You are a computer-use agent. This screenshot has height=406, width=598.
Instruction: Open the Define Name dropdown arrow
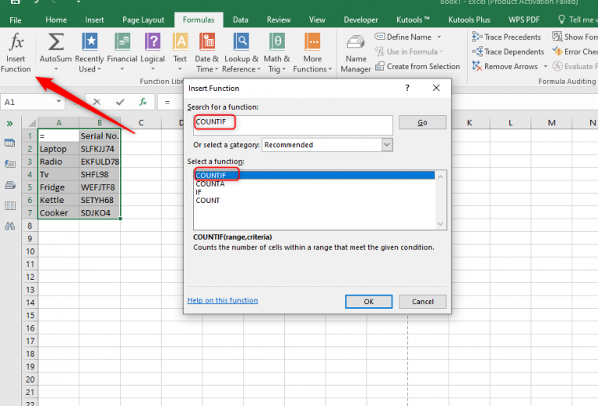[x=439, y=37]
